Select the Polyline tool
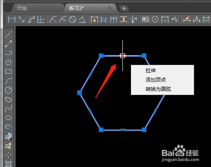Image resolution: width=211 pixels, height=167 pixels. pyautogui.click(x=8, y=53)
